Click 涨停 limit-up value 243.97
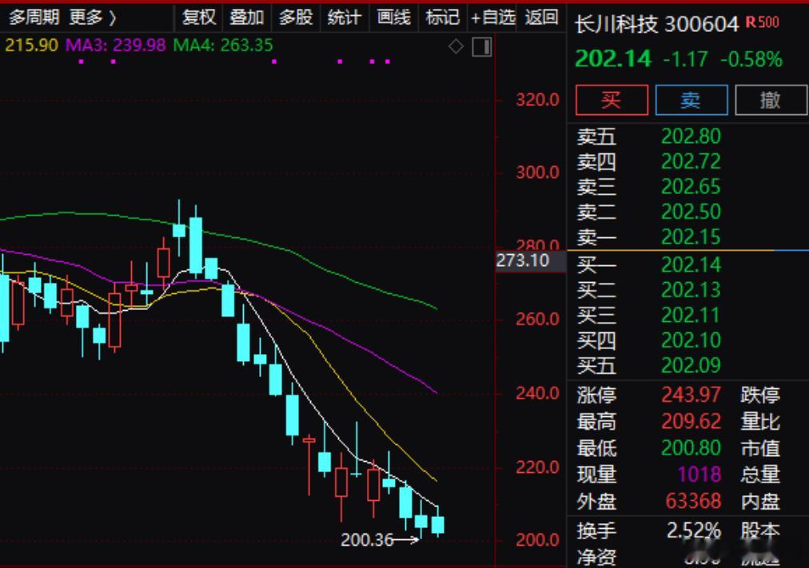This screenshot has height=568, width=809. click(691, 395)
